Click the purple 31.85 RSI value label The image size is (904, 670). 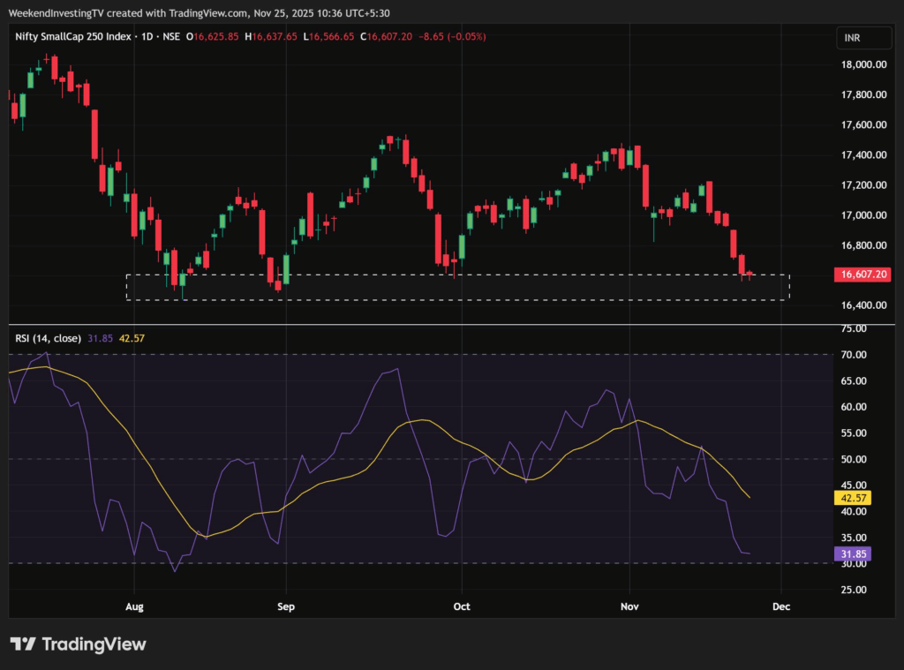click(x=852, y=554)
